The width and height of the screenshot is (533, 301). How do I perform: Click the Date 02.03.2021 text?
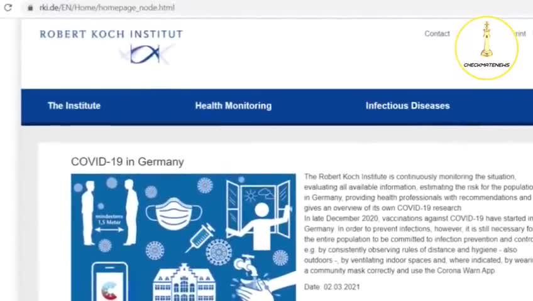[332, 287]
